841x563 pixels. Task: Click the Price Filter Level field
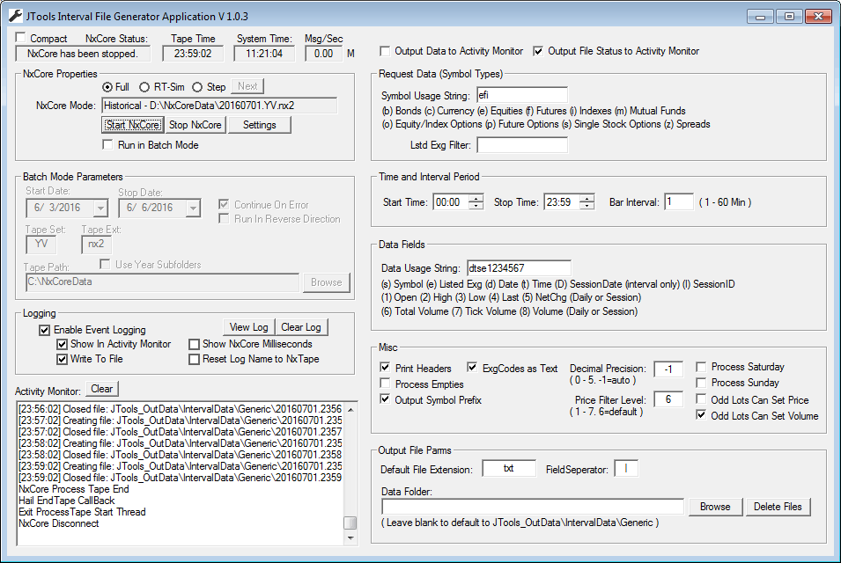668,399
